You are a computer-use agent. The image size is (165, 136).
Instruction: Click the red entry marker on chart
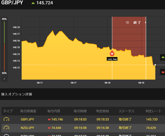coord(112,53)
